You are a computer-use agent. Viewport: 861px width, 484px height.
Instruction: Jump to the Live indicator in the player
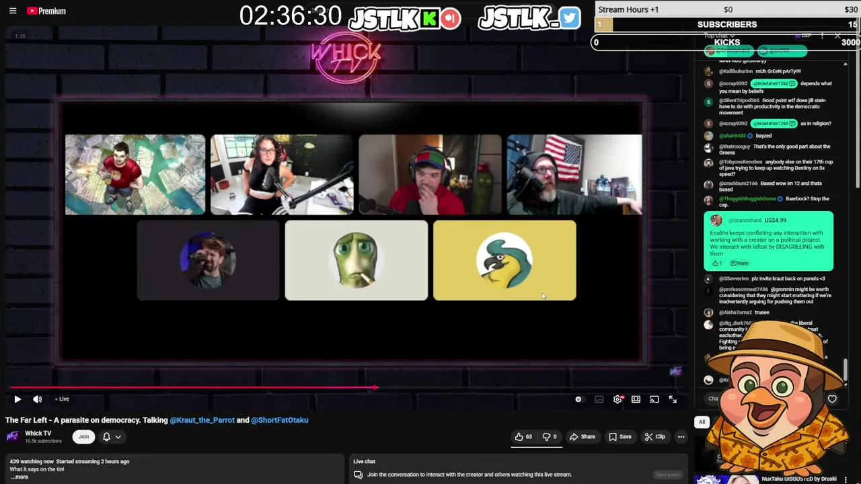click(x=63, y=399)
